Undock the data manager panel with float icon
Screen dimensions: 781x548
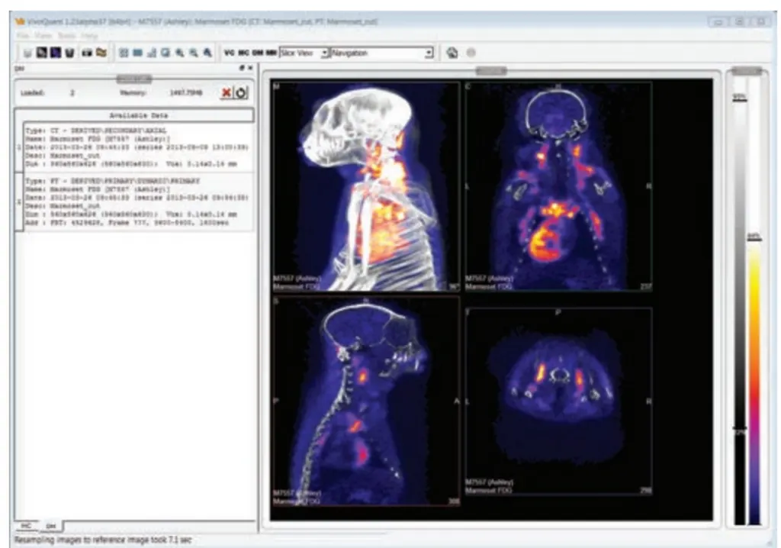click(x=242, y=68)
